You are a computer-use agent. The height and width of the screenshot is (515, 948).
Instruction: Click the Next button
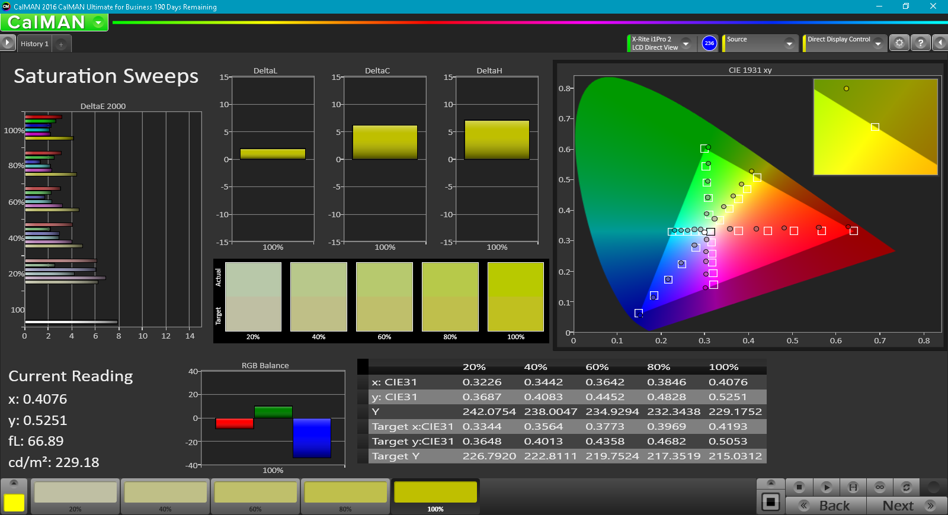pos(906,506)
